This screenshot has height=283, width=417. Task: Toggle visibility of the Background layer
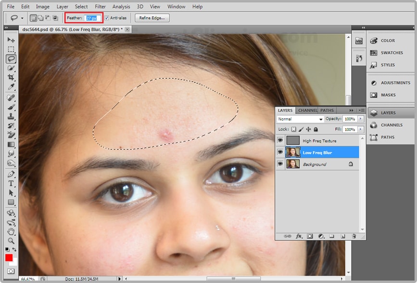pos(280,164)
